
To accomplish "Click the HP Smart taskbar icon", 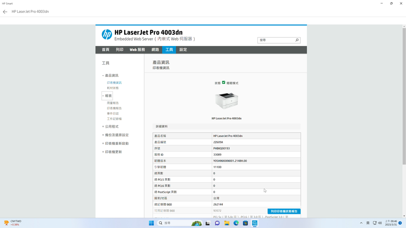I will coord(255,223).
